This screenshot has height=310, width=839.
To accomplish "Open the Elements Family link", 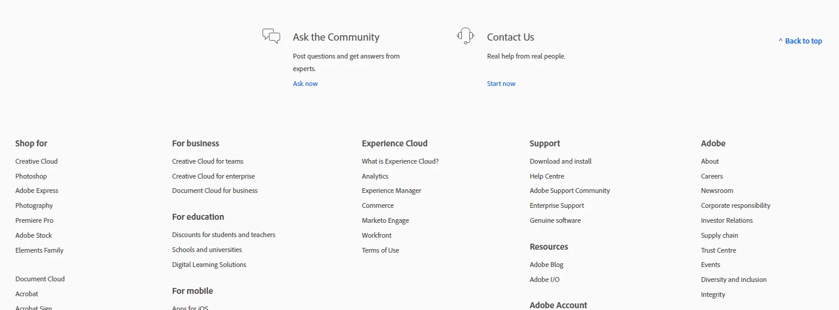I will click(39, 250).
